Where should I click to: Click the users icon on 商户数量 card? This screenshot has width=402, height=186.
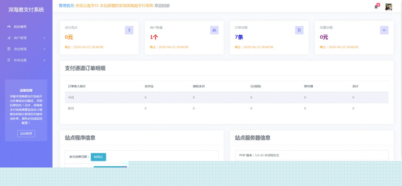click(x=214, y=30)
